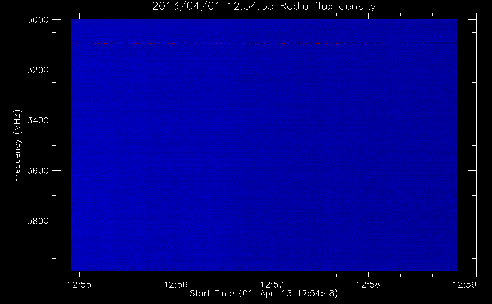Click the 3400 frequency axis label
Screen dimensions: 492x304
(x=38, y=120)
